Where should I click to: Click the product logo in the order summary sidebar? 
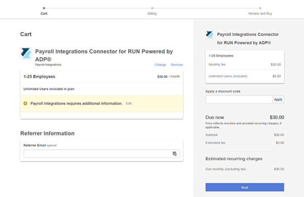pos(210,34)
